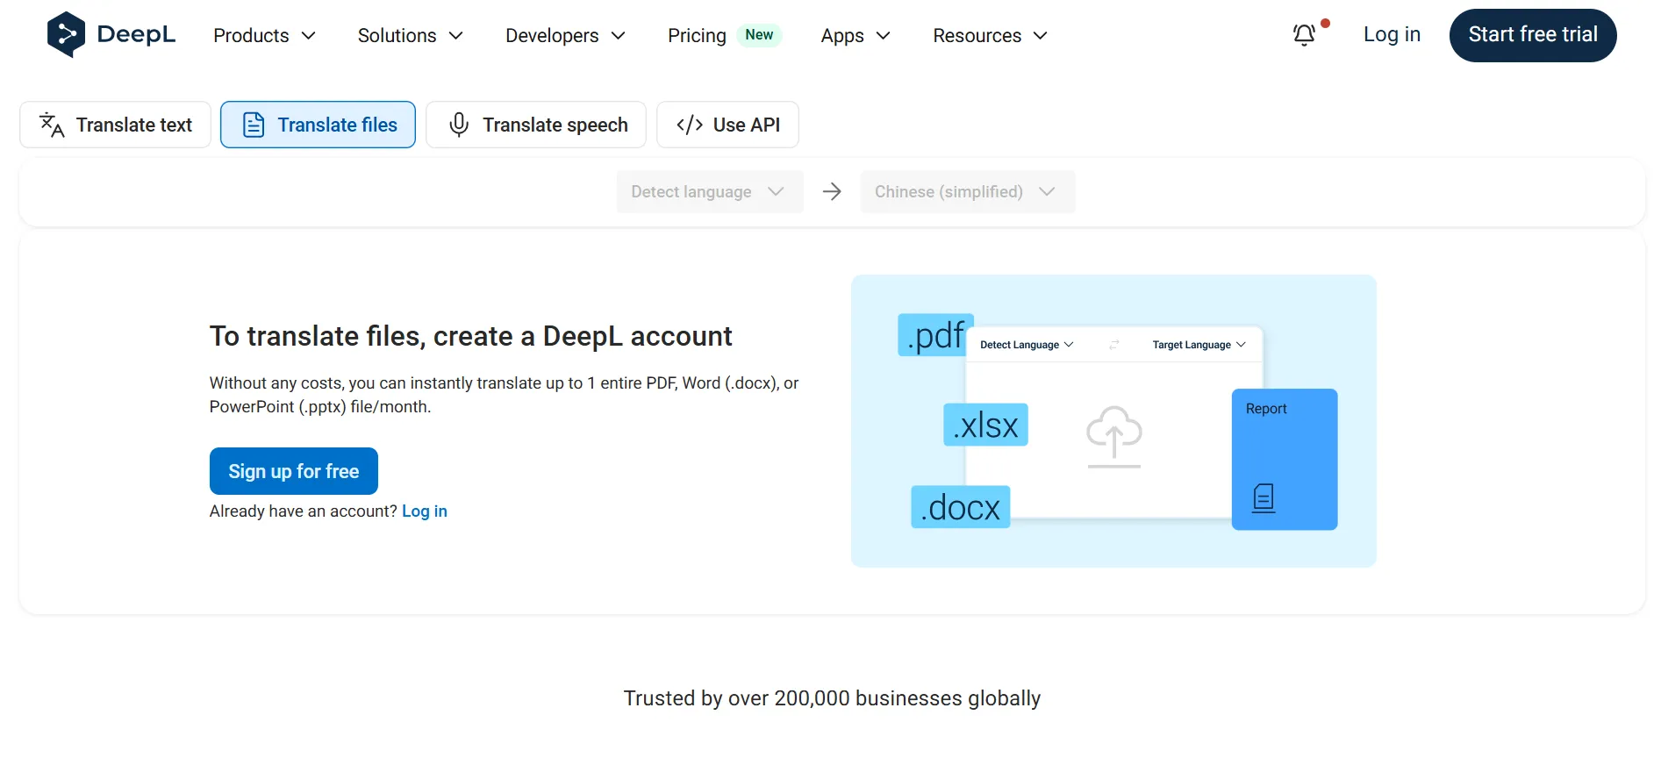Open the Detect language dropdown
Screen dimensions: 1661x765
pos(710,191)
